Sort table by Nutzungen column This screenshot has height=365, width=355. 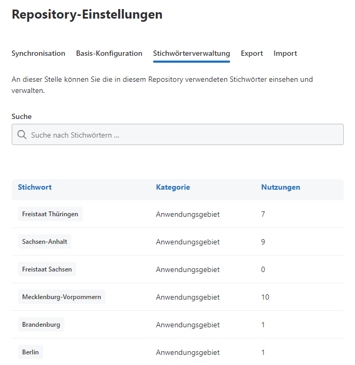tap(280, 188)
